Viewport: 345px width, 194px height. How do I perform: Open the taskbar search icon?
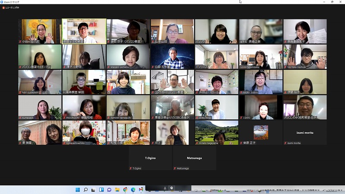tap(86, 190)
